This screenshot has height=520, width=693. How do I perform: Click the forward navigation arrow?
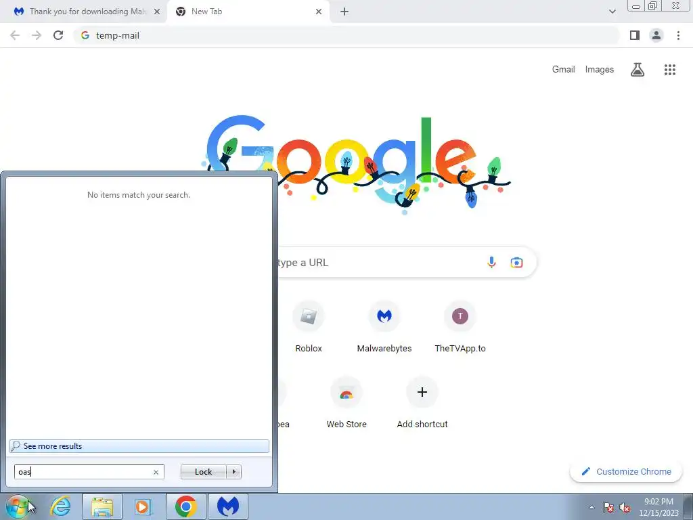tap(37, 35)
